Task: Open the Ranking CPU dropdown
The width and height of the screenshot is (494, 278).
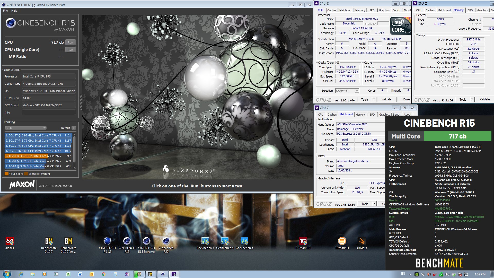Action: click(25, 128)
